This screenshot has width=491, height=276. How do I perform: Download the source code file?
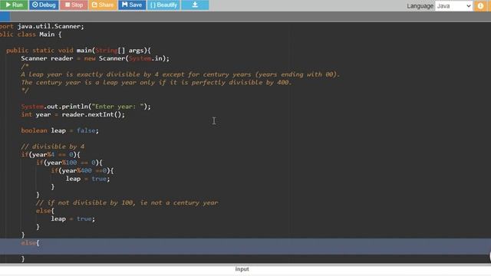tap(195, 5)
